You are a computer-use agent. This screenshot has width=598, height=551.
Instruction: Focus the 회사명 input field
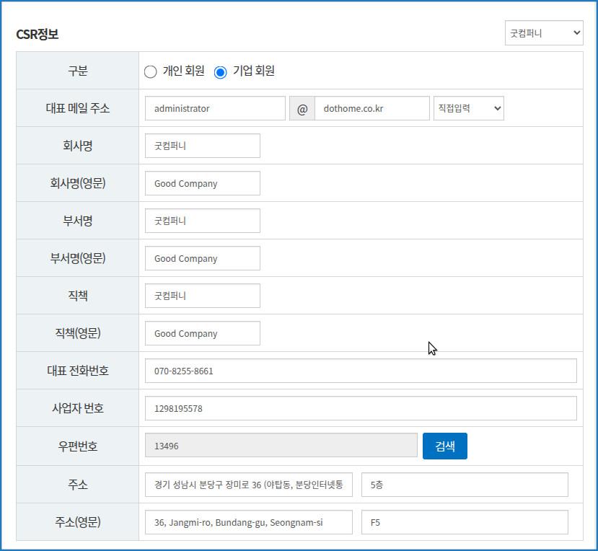203,146
